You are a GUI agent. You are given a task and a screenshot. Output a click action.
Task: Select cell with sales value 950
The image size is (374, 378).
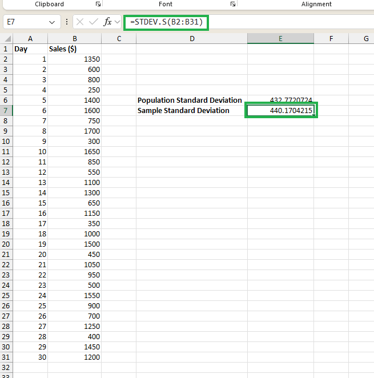pyautogui.click(x=74, y=275)
